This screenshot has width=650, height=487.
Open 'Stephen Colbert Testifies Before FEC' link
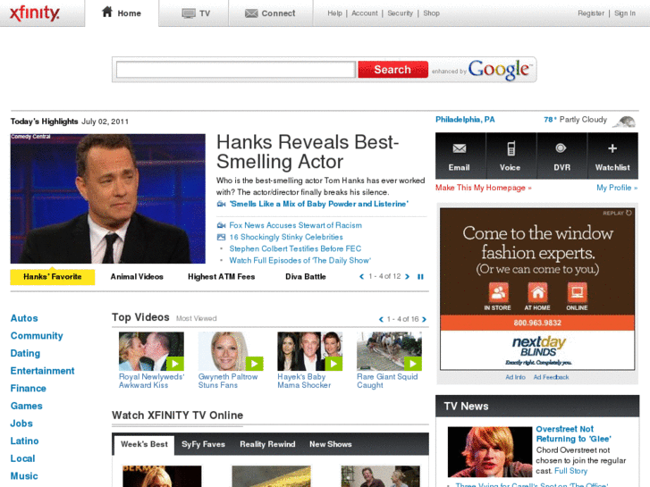pos(295,248)
